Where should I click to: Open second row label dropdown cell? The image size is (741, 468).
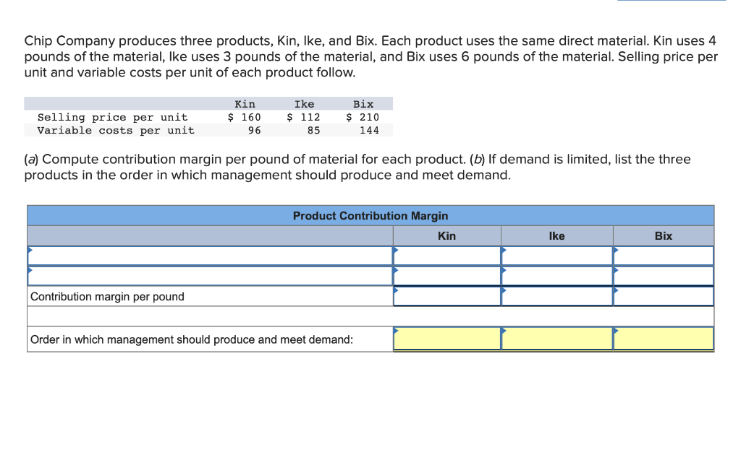point(211,276)
